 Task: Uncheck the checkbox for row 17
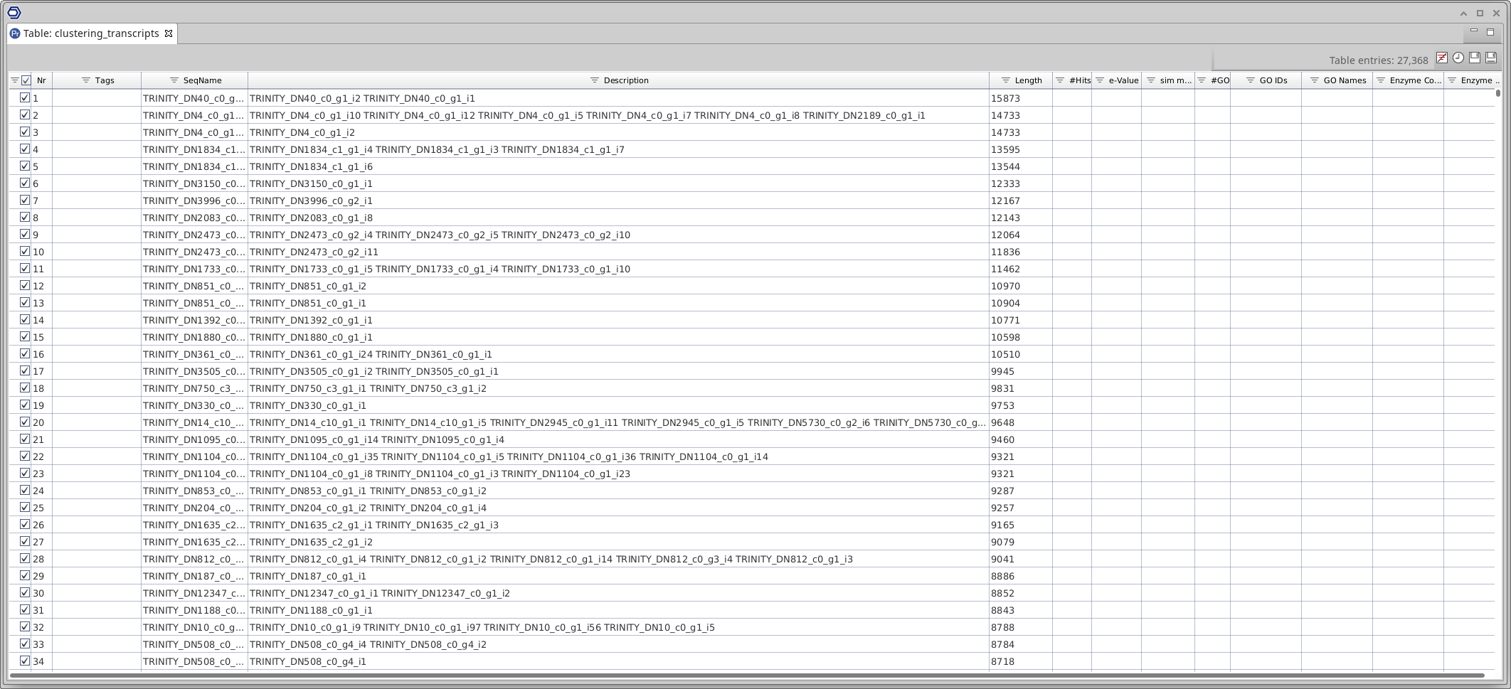25,371
